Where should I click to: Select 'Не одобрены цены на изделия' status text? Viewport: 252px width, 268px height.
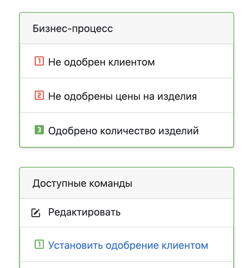[x=122, y=96]
